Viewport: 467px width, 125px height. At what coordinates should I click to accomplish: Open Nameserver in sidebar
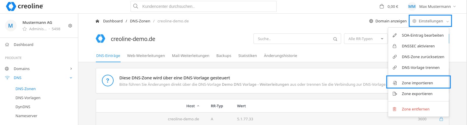[x=26, y=116]
